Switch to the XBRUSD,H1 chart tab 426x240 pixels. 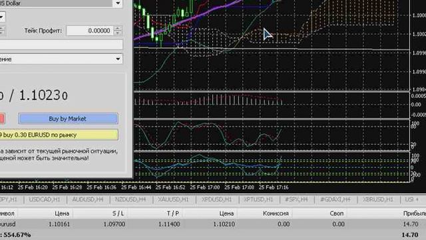click(378, 199)
